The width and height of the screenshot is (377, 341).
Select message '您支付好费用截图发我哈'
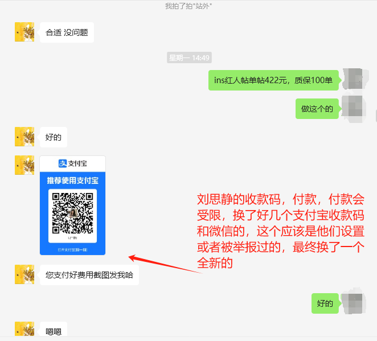pos(89,275)
